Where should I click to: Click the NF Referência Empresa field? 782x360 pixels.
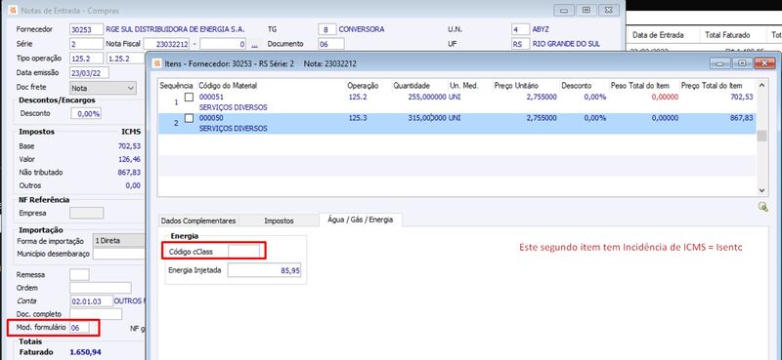(86, 213)
